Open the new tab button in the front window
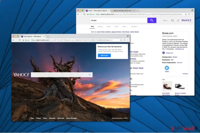Screen dimensions: 200x133 (x=48, y=37)
